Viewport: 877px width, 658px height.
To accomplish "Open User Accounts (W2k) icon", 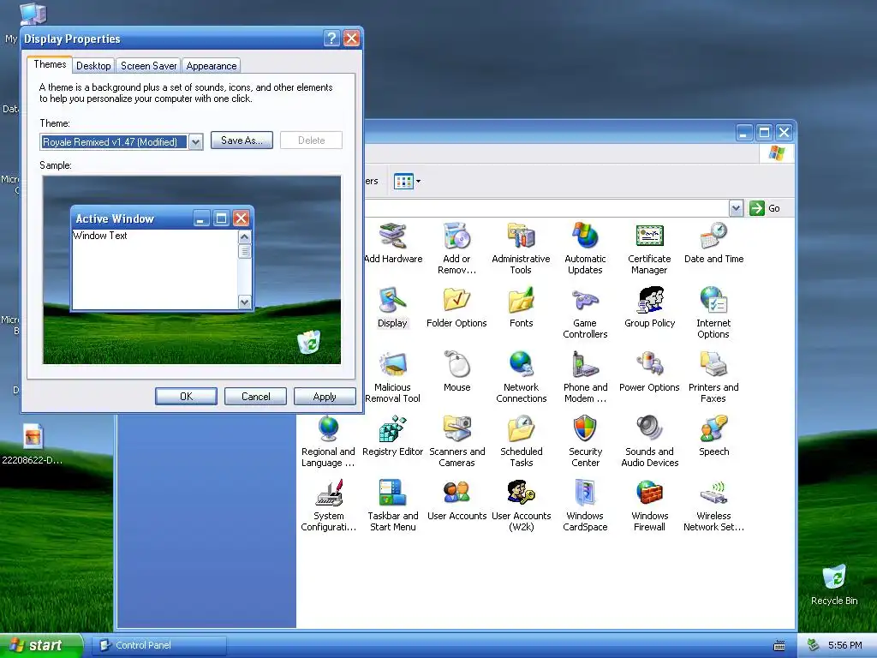I will click(522, 505).
